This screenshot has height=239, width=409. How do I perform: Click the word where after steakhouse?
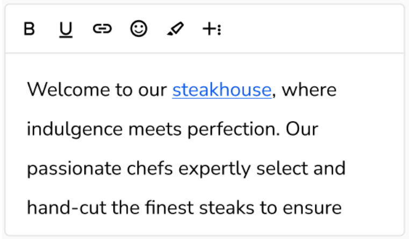click(x=309, y=90)
